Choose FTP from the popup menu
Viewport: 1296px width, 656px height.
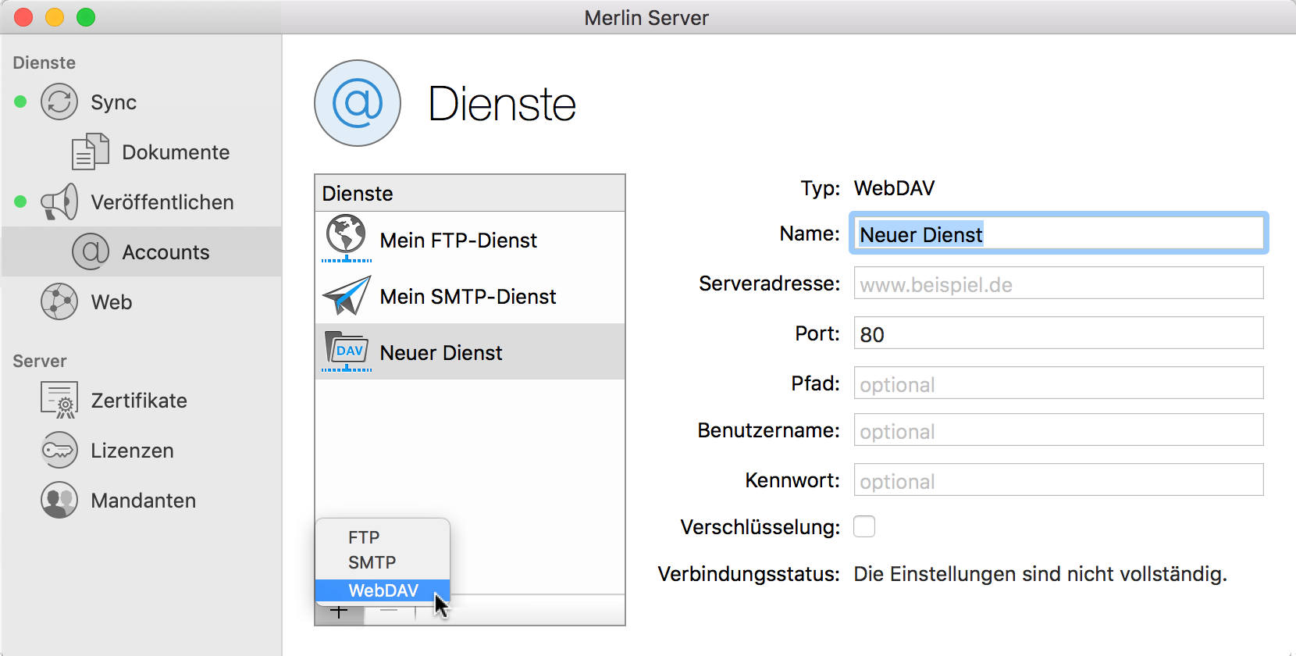click(x=383, y=537)
